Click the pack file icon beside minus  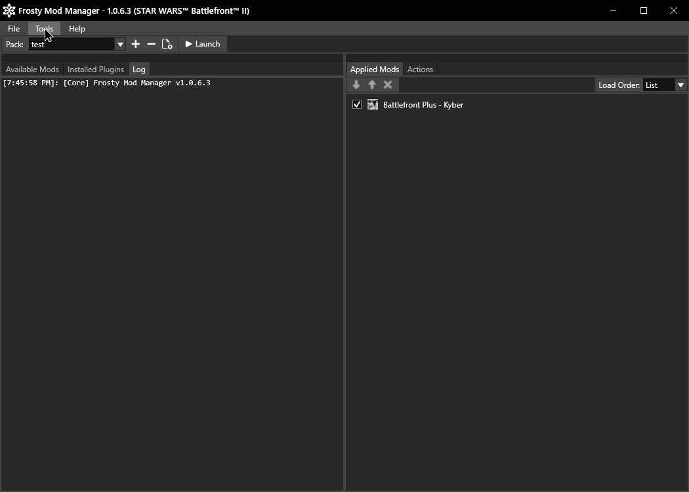click(x=167, y=44)
